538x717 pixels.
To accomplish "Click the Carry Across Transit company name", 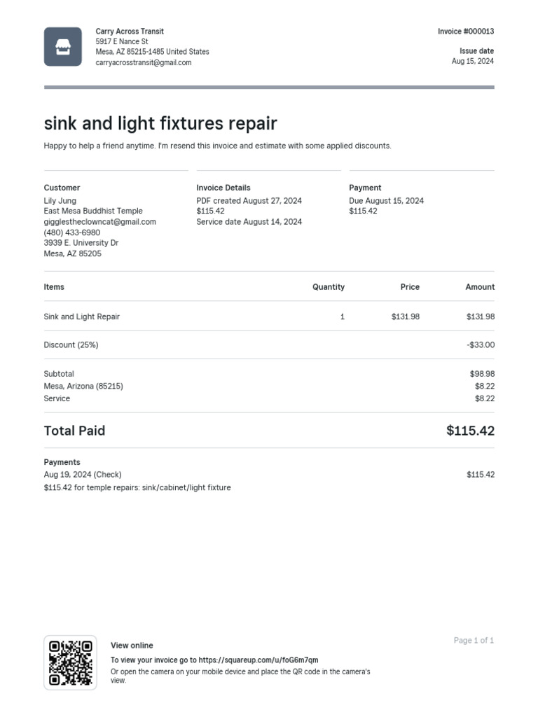I will pyautogui.click(x=130, y=32).
